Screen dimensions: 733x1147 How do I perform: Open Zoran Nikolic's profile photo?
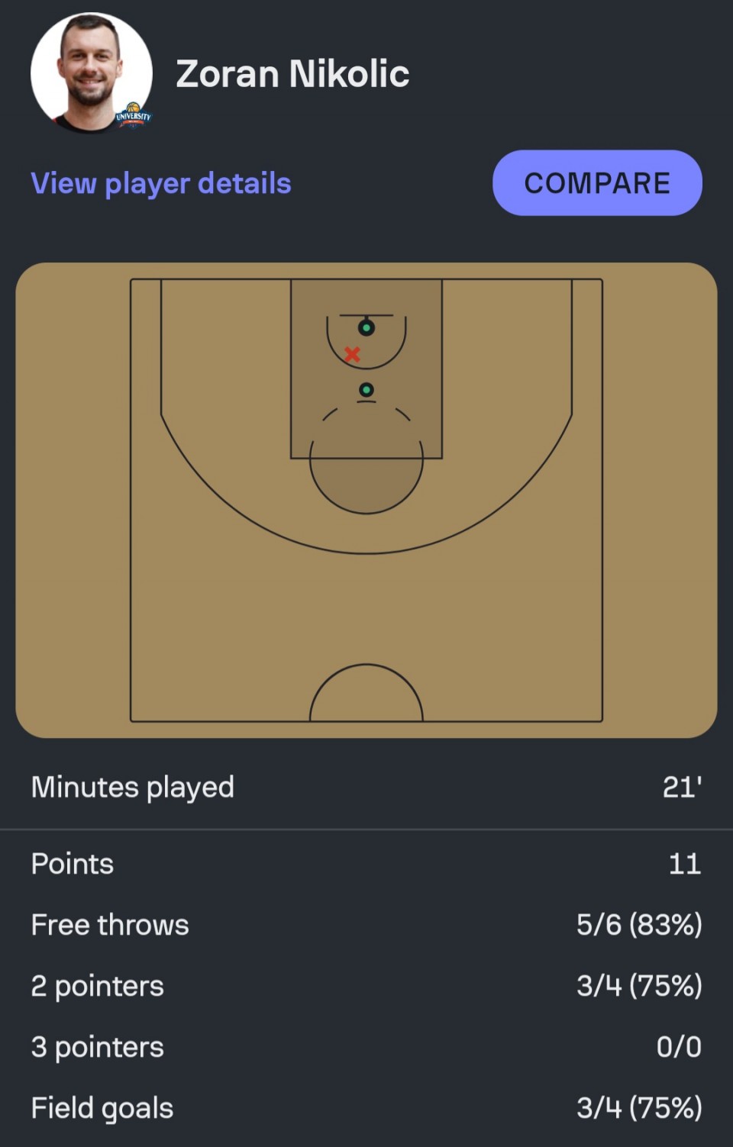(x=91, y=72)
